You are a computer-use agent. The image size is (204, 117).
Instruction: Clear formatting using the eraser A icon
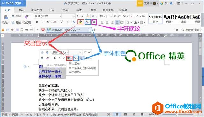pyautogui.click(x=88, y=16)
